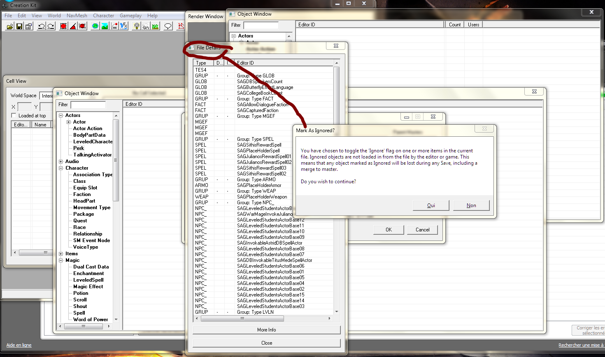Collapse Actors in the back Object Window

pyautogui.click(x=234, y=36)
